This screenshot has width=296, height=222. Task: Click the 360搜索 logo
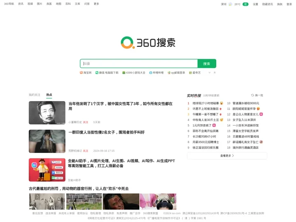click(148, 42)
